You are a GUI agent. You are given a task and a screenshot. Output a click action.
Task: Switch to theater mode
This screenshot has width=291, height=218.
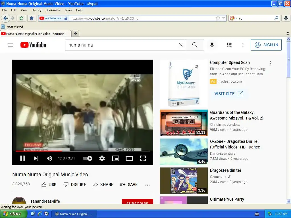click(129, 158)
